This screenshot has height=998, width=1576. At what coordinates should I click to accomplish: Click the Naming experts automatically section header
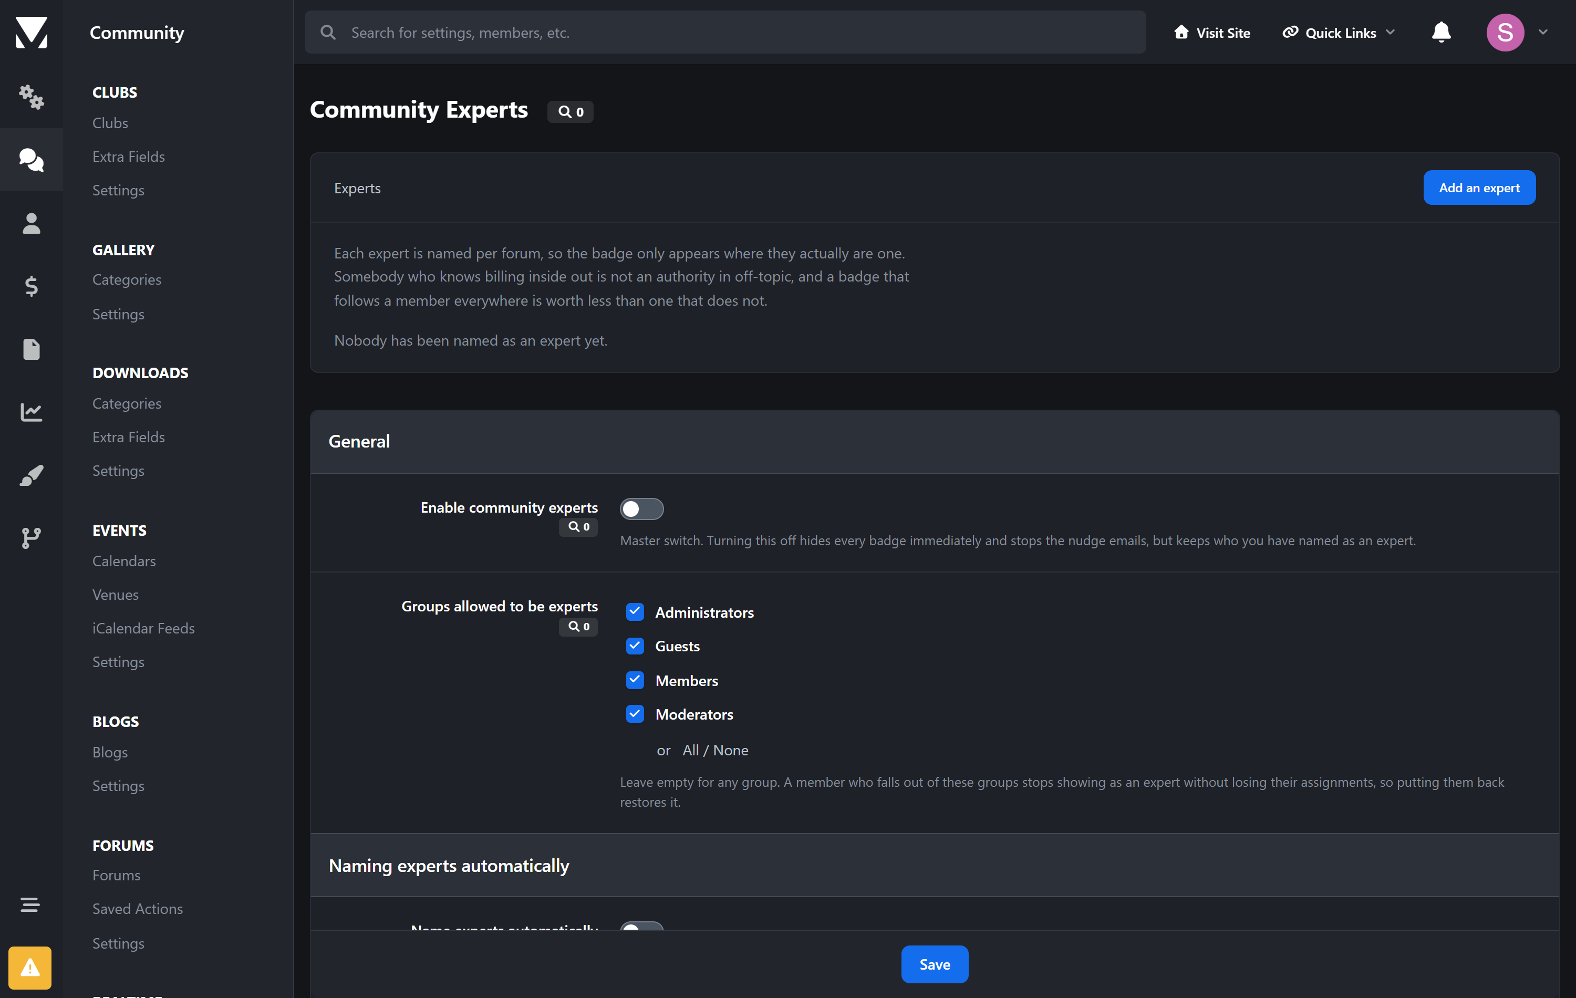pyautogui.click(x=935, y=865)
